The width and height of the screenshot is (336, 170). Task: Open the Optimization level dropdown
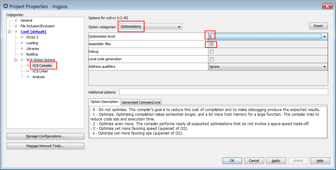pos(324,37)
